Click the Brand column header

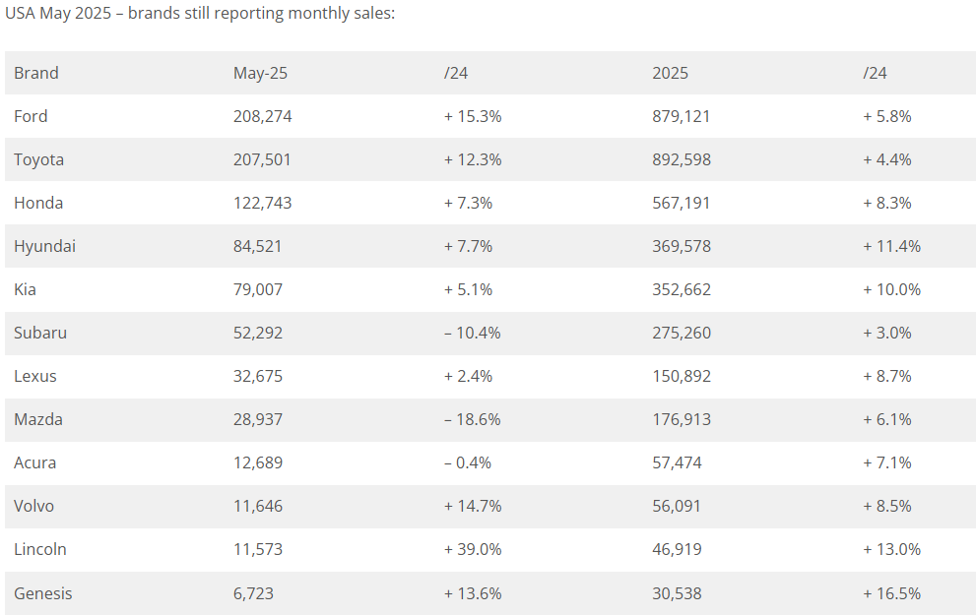pos(36,73)
